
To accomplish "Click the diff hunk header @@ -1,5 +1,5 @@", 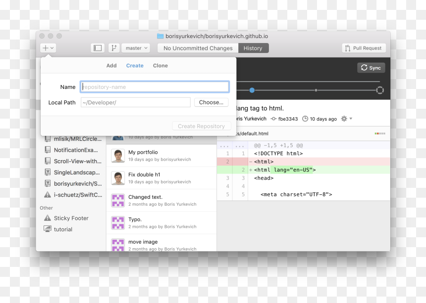I will coord(278,145).
